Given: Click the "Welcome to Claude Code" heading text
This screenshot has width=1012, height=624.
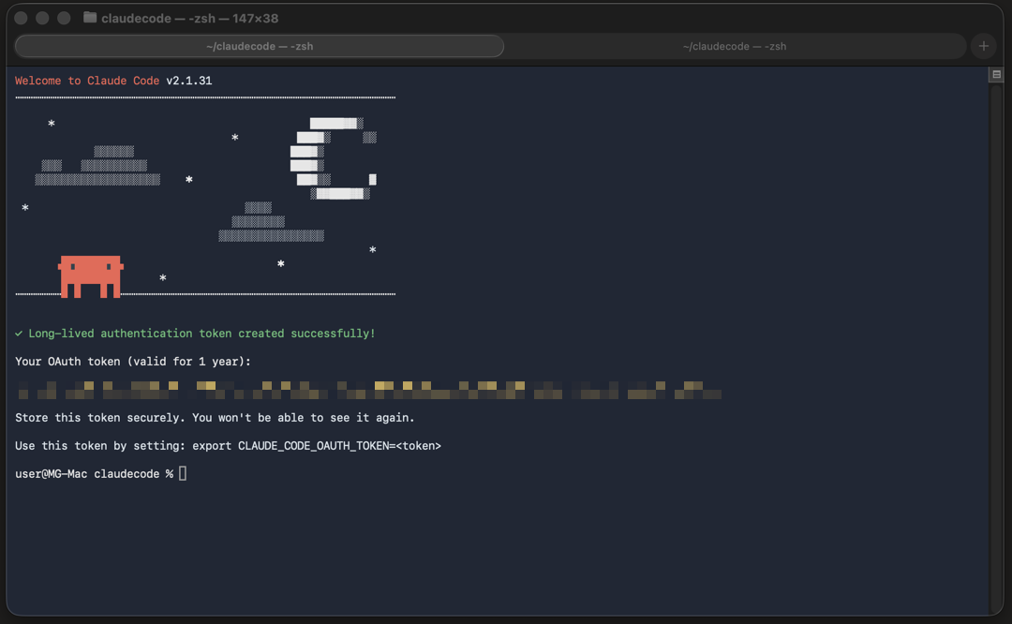Looking at the screenshot, I should 87,81.
